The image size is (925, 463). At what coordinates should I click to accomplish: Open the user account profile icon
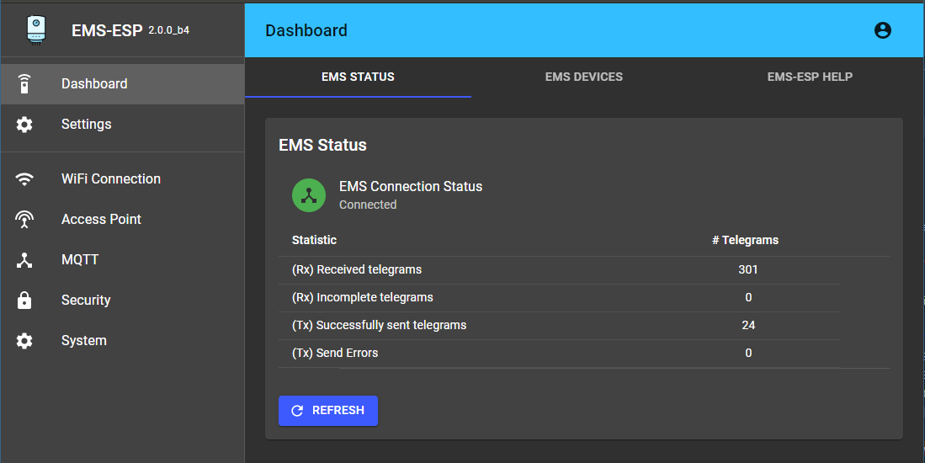coord(882,30)
